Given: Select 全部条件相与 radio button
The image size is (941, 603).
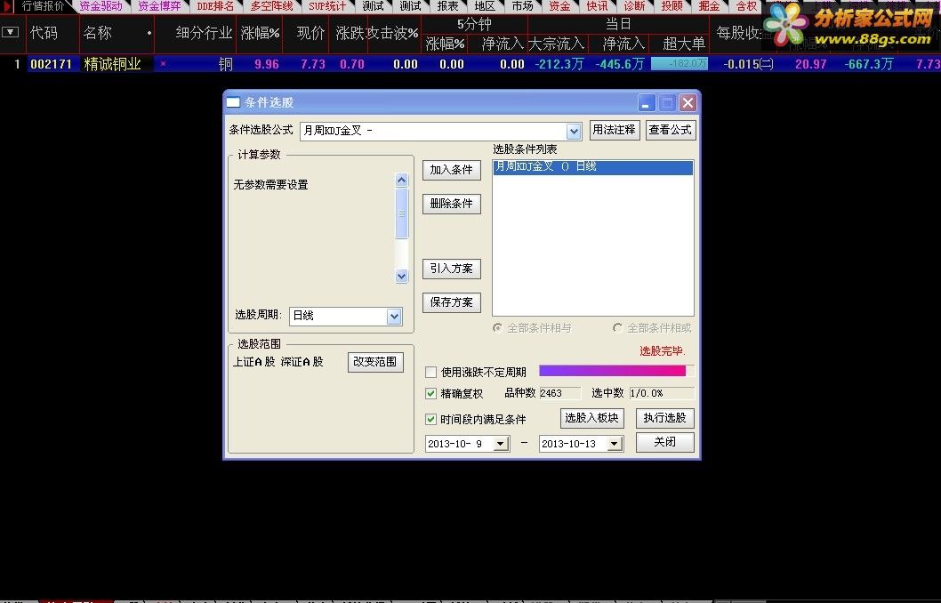Looking at the screenshot, I should [497, 327].
